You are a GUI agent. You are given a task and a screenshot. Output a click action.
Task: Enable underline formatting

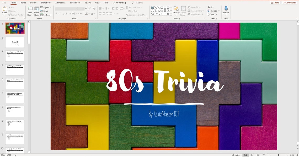pyautogui.click(x=63, y=13)
